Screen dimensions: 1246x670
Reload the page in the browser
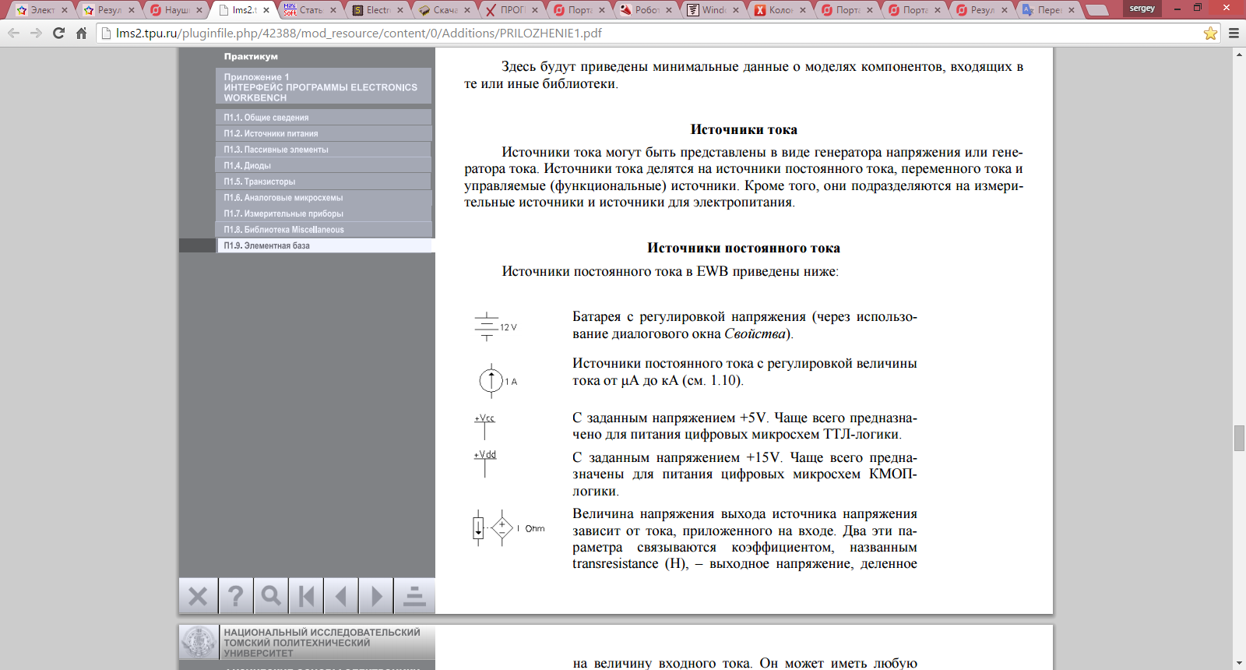[x=58, y=33]
